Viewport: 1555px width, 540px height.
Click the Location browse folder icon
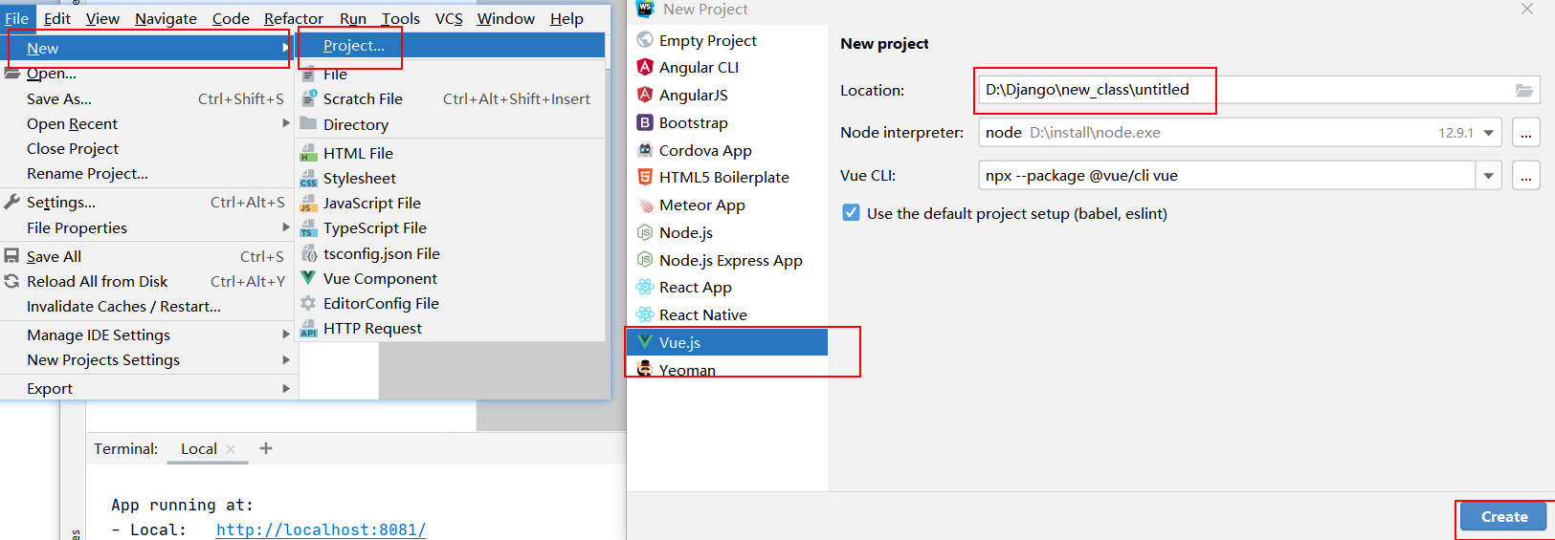click(x=1524, y=90)
